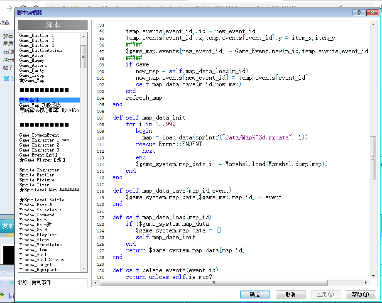Select Window_Selectable script
Screen dimensions: 382x303
click(40, 210)
